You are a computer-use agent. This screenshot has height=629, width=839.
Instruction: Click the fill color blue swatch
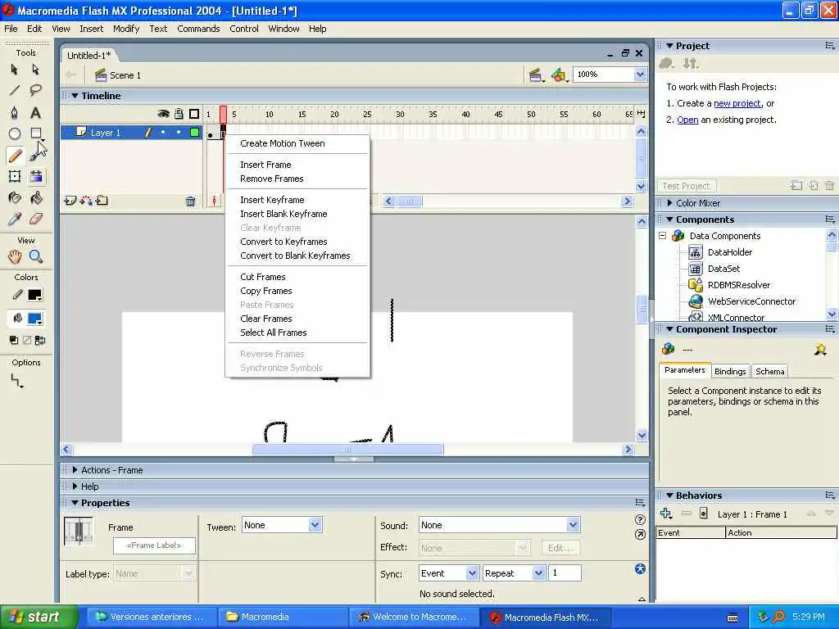tap(35, 319)
